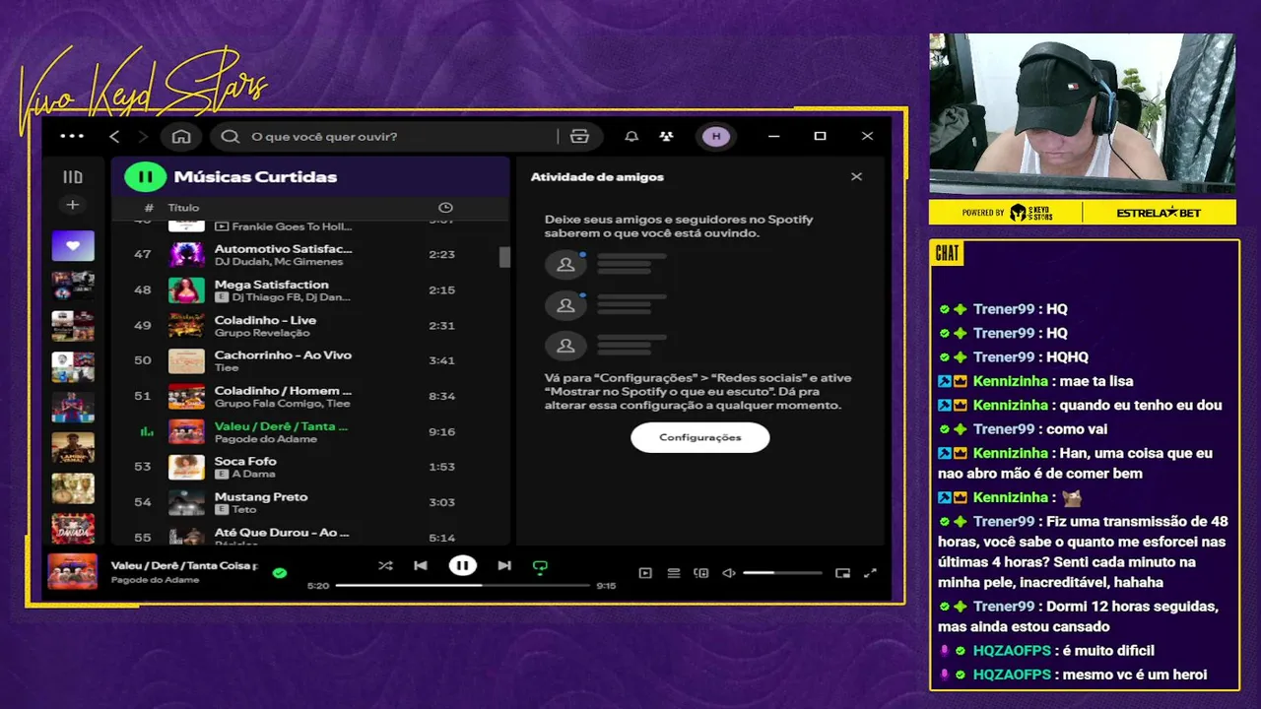1261x709 pixels.
Task: Open Pagode do Adame in now-playing bar
Action: (155, 580)
